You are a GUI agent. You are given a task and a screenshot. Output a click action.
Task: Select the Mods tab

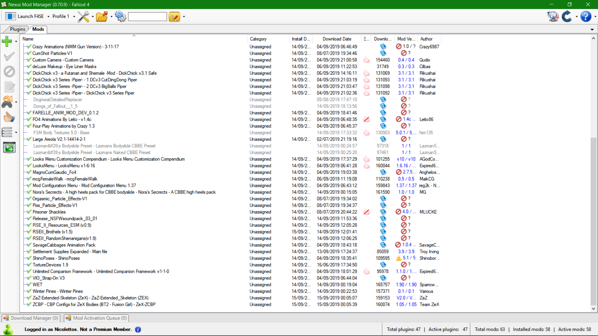[x=38, y=29]
